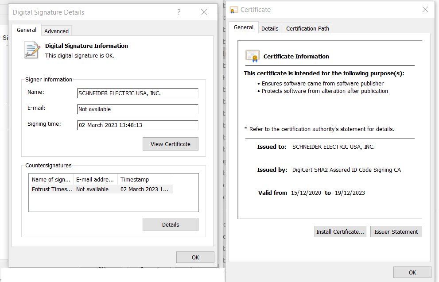
Task: Close the Certificate window
Action: [x=425, y=10]
